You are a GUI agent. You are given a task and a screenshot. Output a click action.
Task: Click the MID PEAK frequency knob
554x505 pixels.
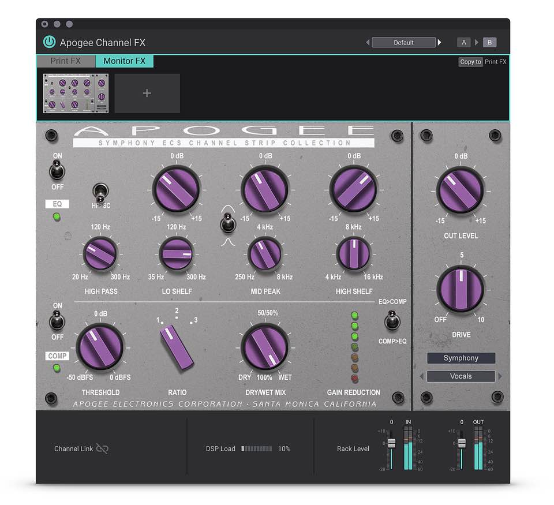coord(265,253)
